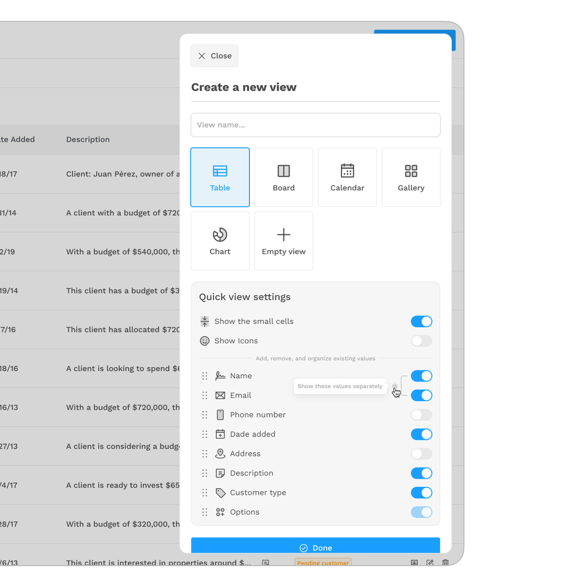Screen dimensions: 587x587
Task: Enable the Phone number field switch
Action: (x=422, y=415)
